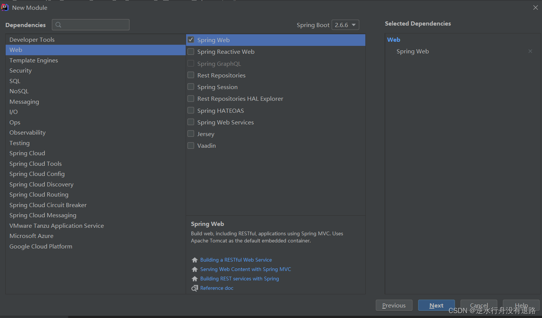Viewport: 542px width, 318px height.
Task: Click the Cancel button
Action: tap(479, 305)
